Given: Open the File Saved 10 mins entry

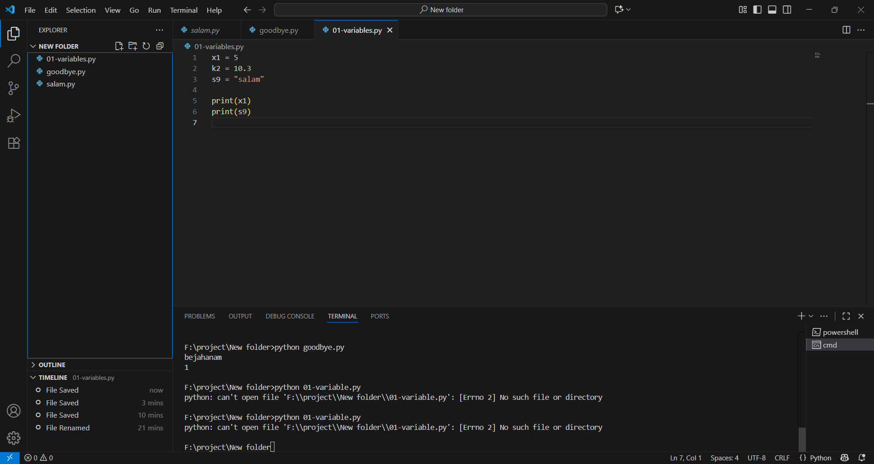Looking at the screenshot, I should 100,415.
